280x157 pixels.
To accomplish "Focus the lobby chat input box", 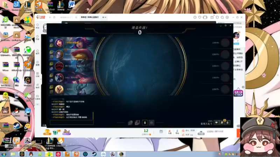I will point(72,122).
